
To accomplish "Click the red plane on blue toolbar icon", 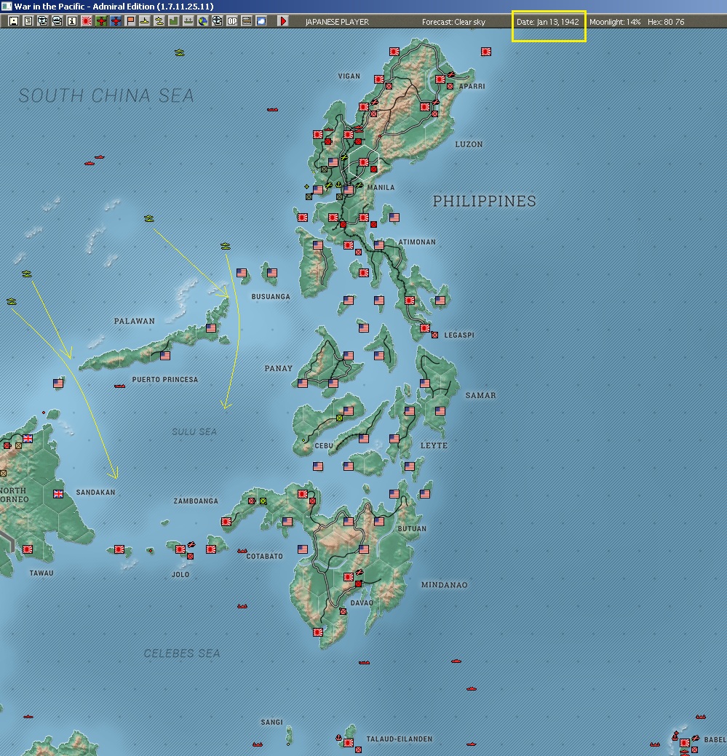I will pos(116,21).
